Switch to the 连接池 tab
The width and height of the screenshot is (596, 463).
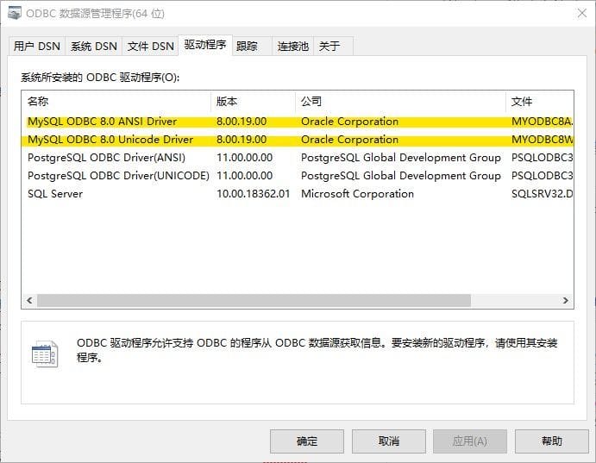tap(292, 47)
